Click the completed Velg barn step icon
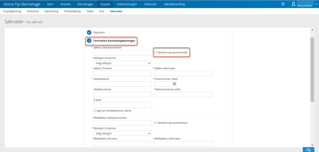The width and height of the screenshot is (319, 152). [x=89, y=32]
